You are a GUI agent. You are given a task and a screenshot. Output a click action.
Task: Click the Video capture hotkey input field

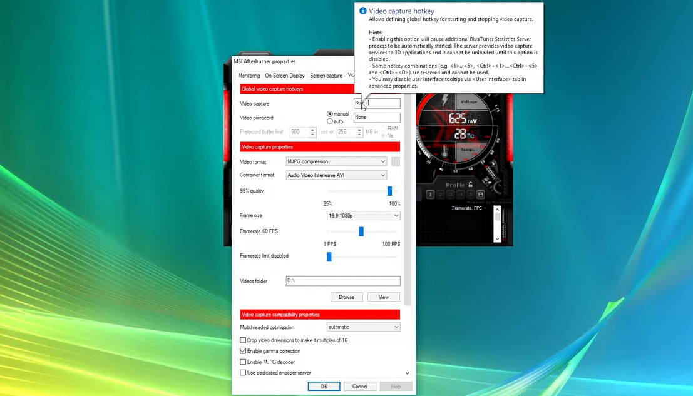click(x=376, y=103)
